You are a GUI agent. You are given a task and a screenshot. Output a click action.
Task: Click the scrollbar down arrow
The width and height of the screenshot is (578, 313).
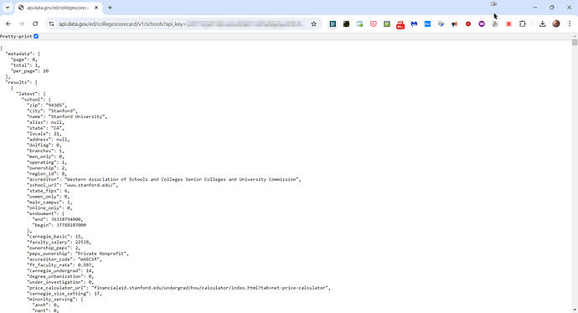click(575, 310)
